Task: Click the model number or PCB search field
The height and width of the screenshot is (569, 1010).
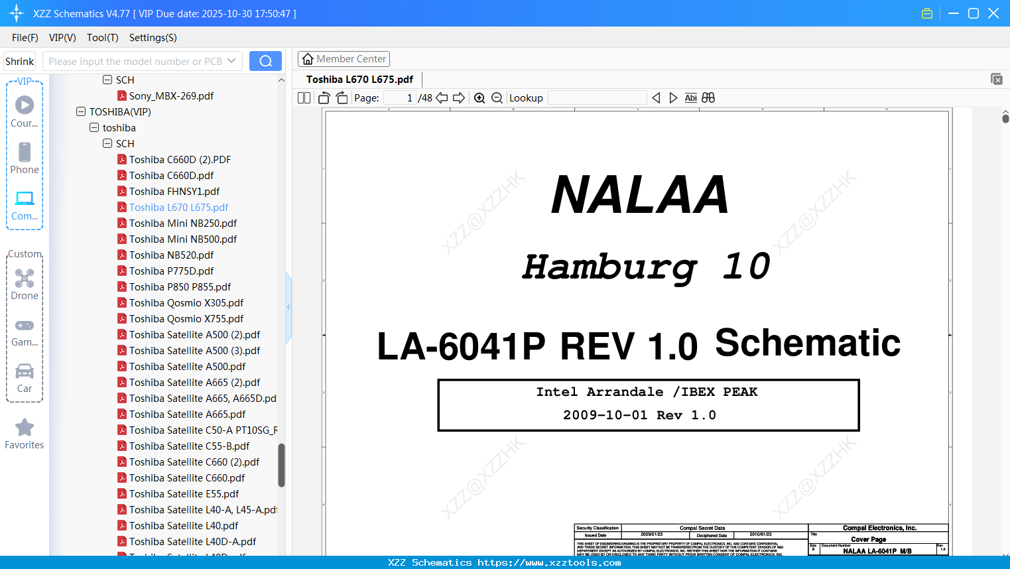Action: coord(135,61)
